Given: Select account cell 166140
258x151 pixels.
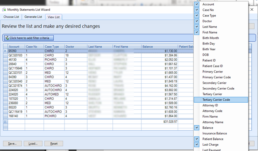Looking at the screenshot, I should 16,116.
